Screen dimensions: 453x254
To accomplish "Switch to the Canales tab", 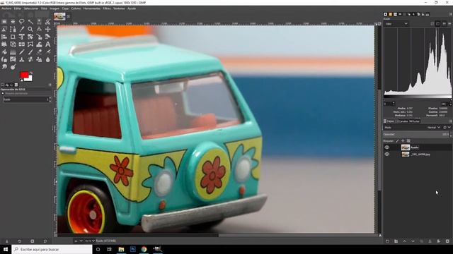I will 402,121.
